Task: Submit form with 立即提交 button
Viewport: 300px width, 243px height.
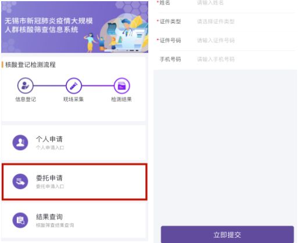Action: pos(227,234)
